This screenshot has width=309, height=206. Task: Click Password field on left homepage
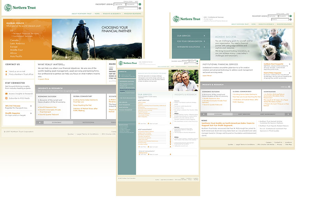tap(132, 4)
